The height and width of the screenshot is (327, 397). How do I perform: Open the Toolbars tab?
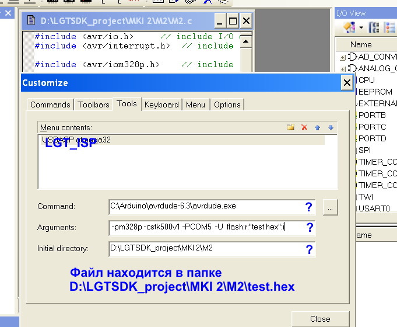coord(93,105)
